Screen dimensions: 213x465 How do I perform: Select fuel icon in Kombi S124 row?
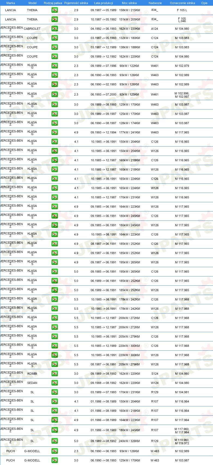coord(54,374)
